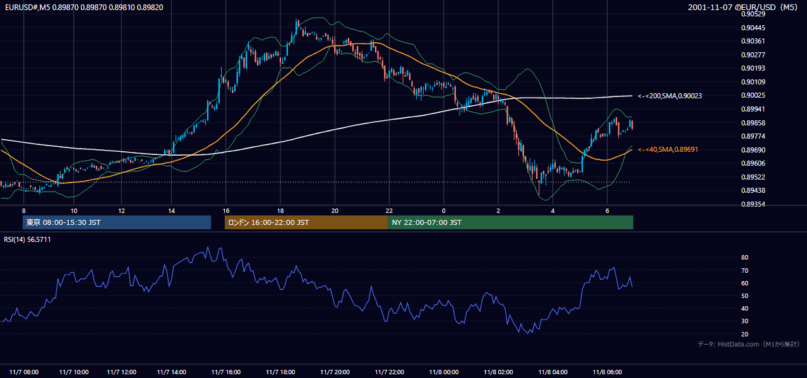The height and width of the screenshot is (378, 807).
Task: Click price axis value 0.90025
Action: pyautogui.click(x=753, y=95)
